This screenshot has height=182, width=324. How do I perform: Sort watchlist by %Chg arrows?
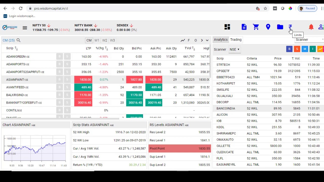click(106, 48)
